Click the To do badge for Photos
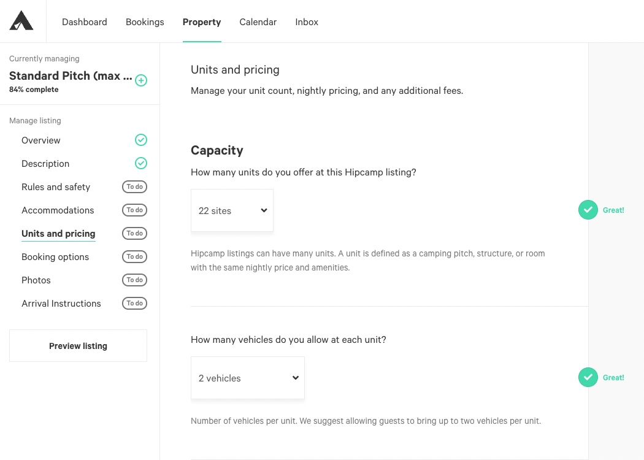The height and width of the screenshot is (460, 644). [x=134, y=280]
